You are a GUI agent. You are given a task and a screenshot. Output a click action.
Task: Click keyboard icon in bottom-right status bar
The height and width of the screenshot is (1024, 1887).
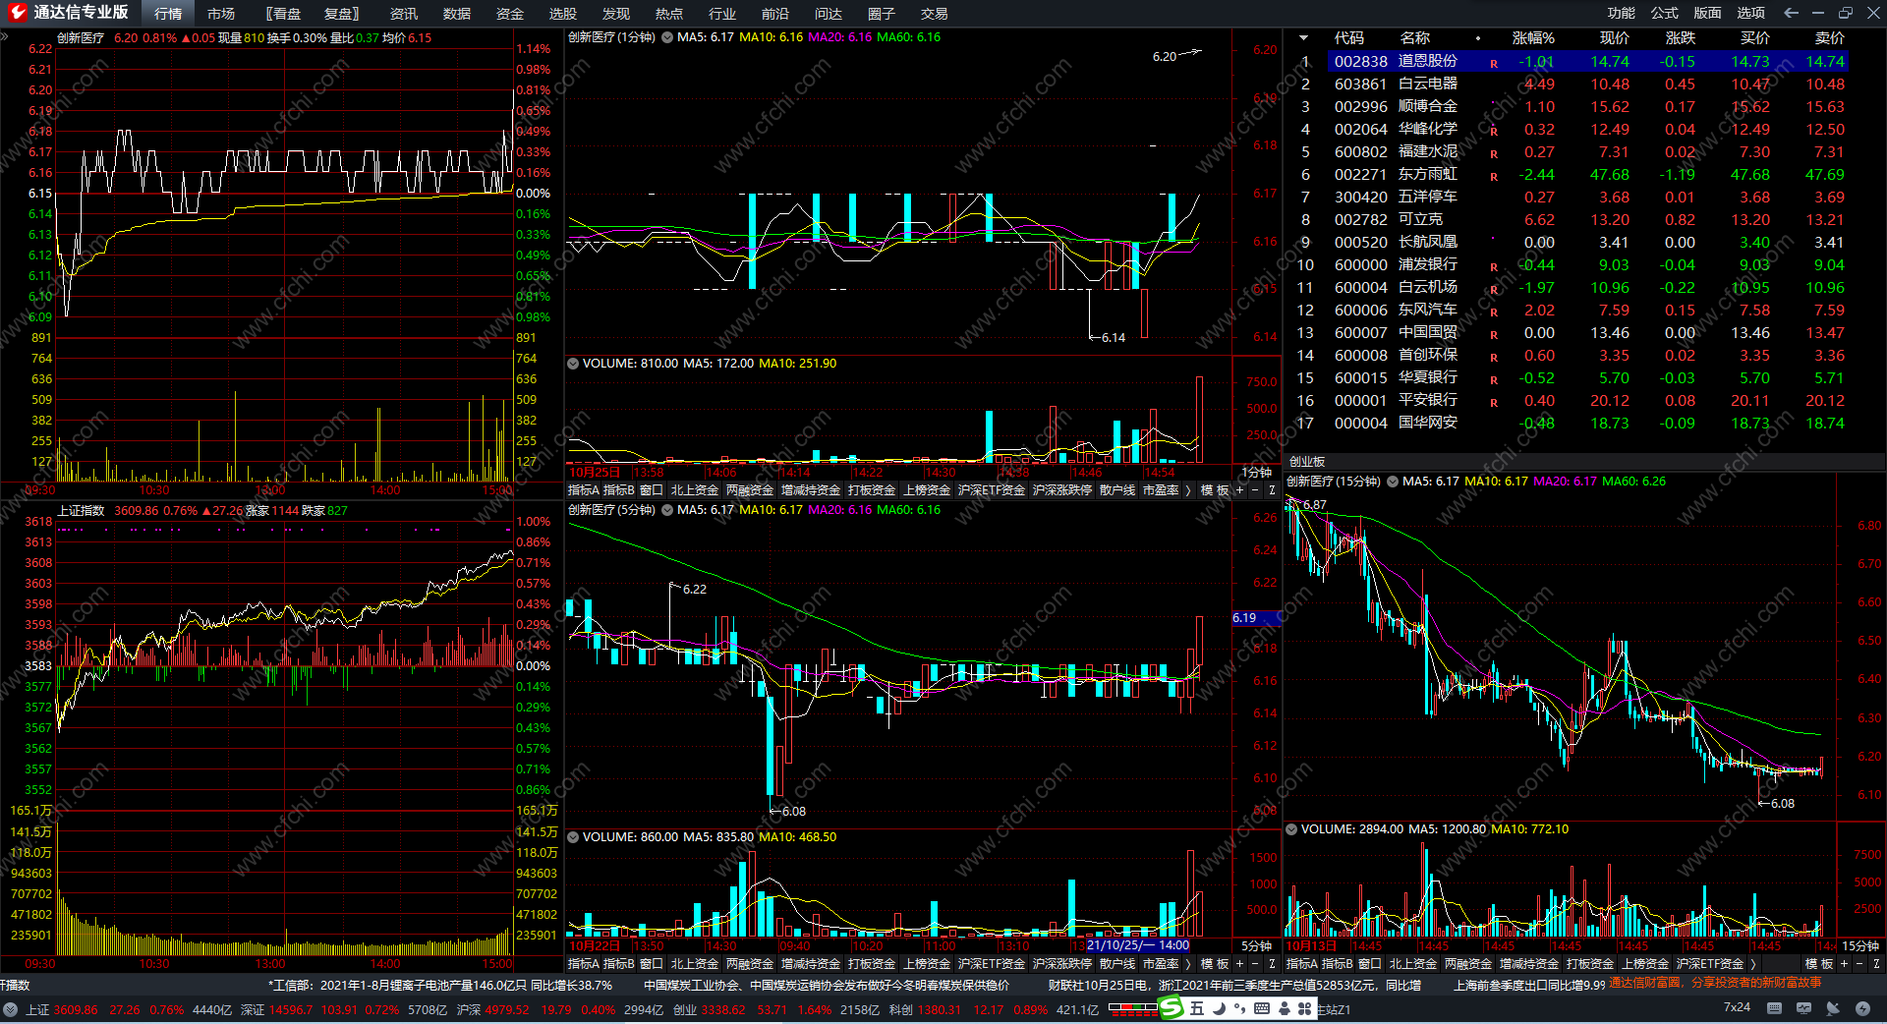coord(1774,1008)
